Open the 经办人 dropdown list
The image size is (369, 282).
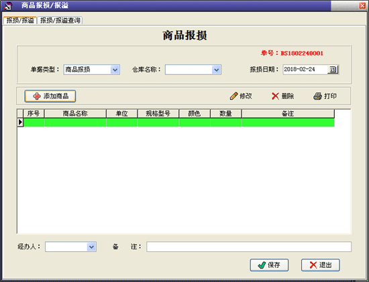click(91, 246)
